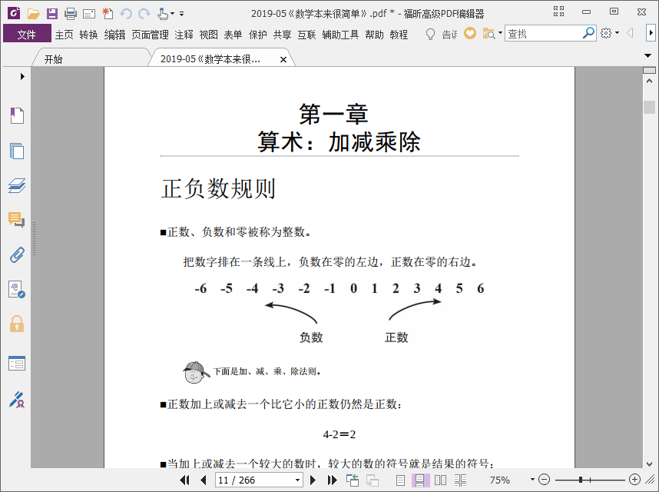Image resolution: width=659 pixels, height=492 pixels.
Task: Open the 文件 menu
Action: click(x=27, y=34)
